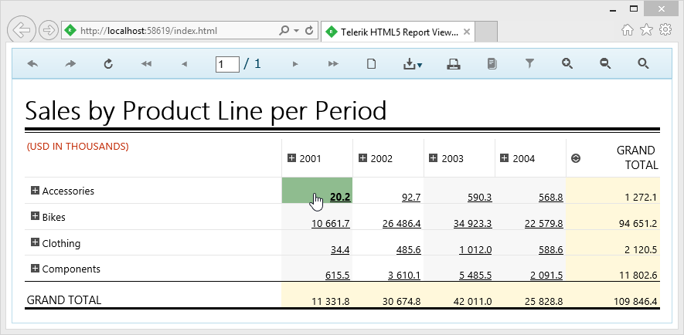Open the Clothing 2003 value 1 012.0

(475, 250)
